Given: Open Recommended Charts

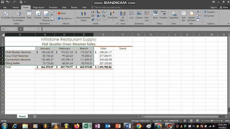Looking at the screenshot, I should 83,16.
